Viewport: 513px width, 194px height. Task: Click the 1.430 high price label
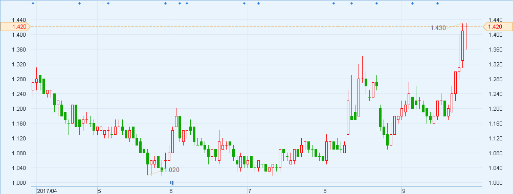tap(438, 28)
